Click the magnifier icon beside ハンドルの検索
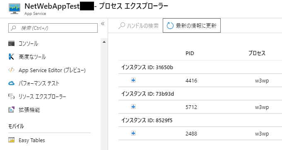 click(x=122, y=26)
